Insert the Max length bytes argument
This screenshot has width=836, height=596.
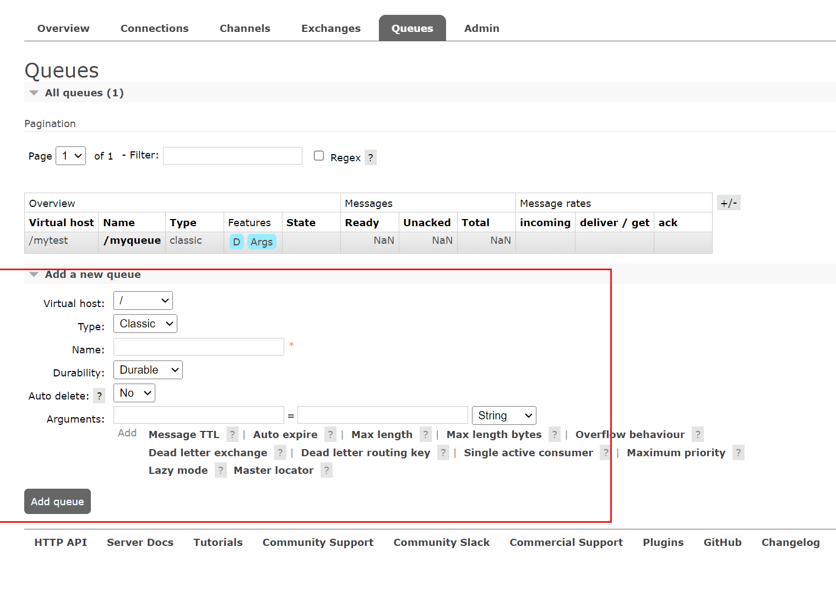pos(494,435)
